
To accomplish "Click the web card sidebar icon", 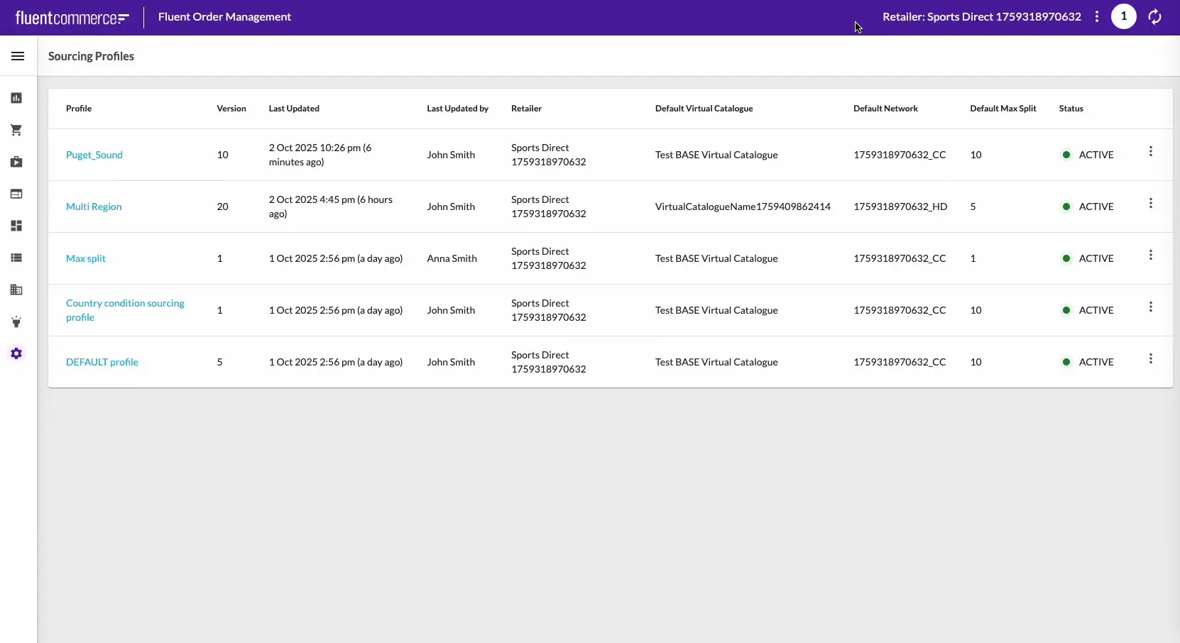I will [16, 194].
